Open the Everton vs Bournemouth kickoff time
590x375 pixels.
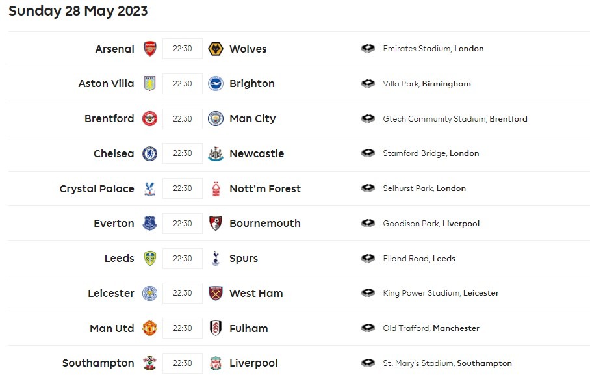pos(183,224)
